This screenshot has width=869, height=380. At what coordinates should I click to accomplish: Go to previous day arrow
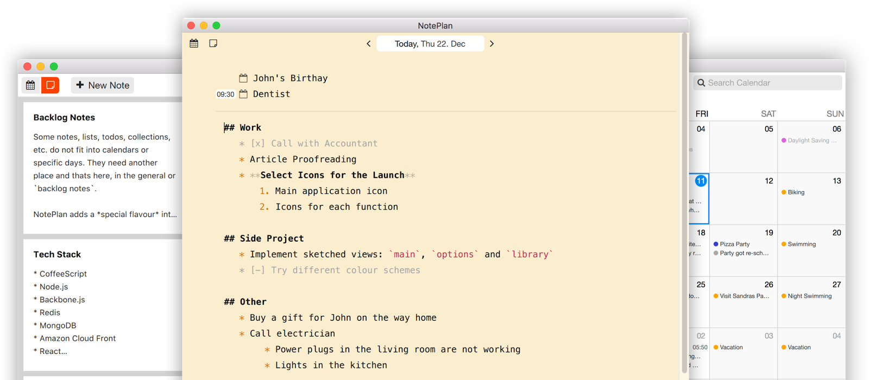coord(369,43)
